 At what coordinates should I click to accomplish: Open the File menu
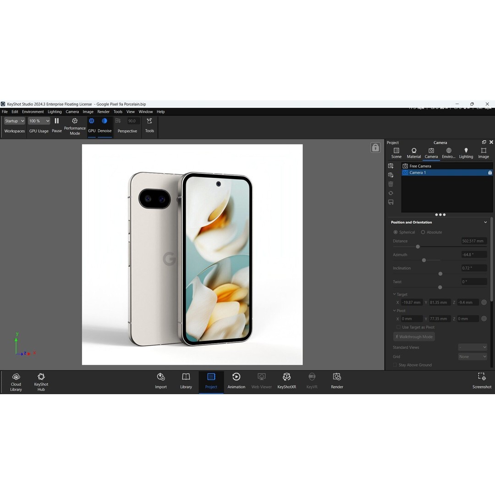[x=5, y=112]
